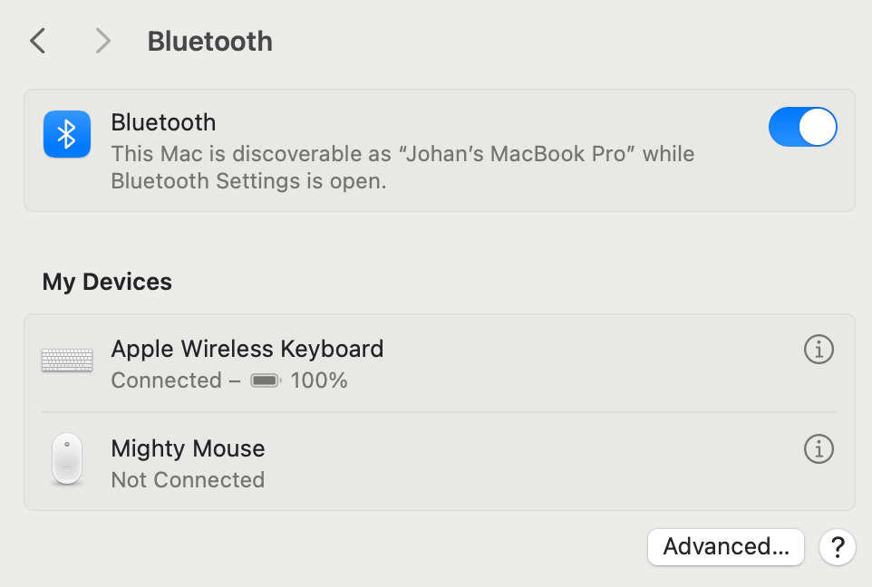Click the 100% battery indicator
872x587 pixels.
319,380
